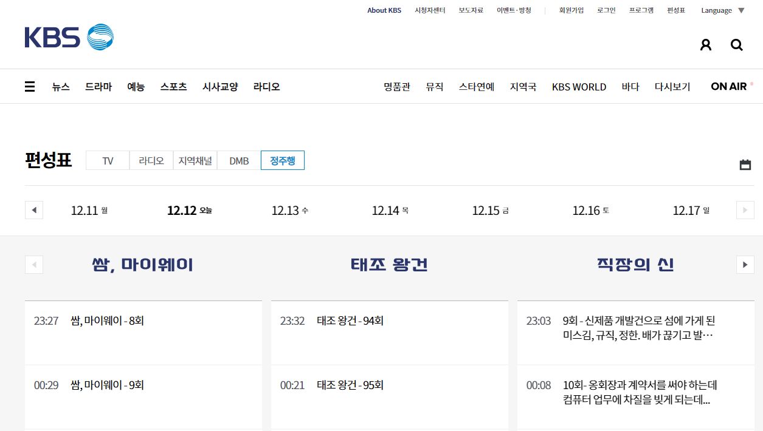Open 태조 왕건 - 95회 entry
763x431 pixels.
click(x=350, y=385)
